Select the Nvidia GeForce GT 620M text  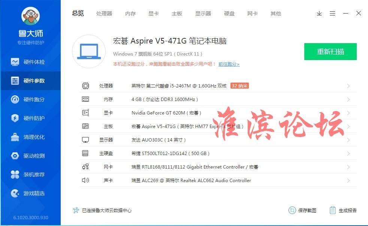[x=166, y=113]
